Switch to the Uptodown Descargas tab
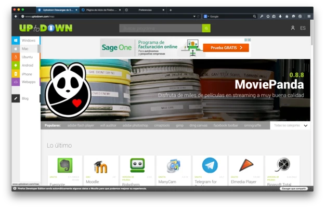Image resolution: width=325 pixels, height=208 pixels. point(58,10)
